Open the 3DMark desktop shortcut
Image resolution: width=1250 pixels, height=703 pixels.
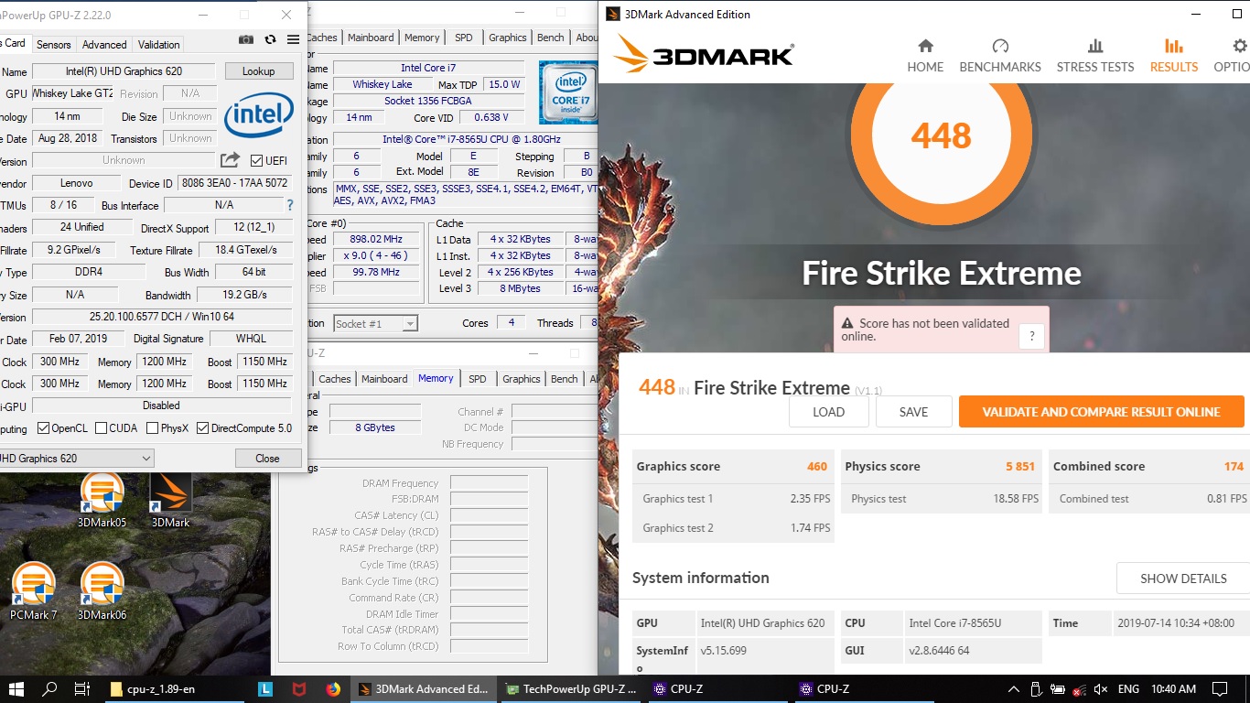tap(171, 500)
